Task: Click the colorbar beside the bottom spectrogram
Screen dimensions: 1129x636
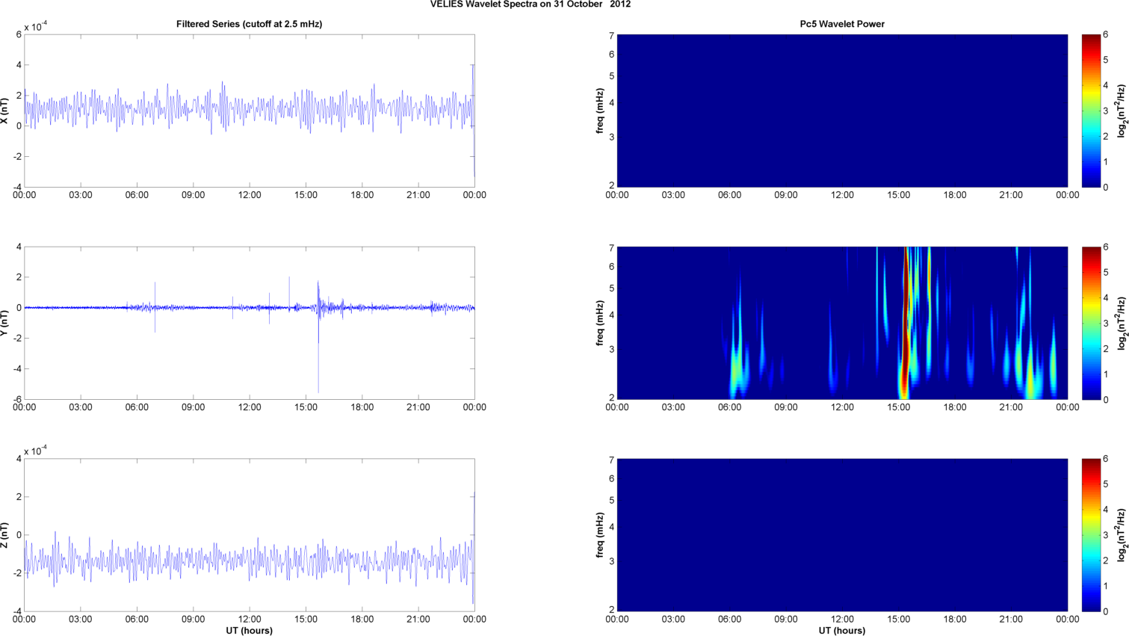Action: click(1091, 535)
